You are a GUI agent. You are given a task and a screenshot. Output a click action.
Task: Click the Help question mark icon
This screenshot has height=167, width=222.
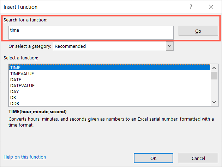point(191,7)
